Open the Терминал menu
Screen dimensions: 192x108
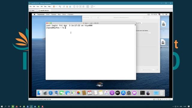pyautogui.click(x=41, y=14)
